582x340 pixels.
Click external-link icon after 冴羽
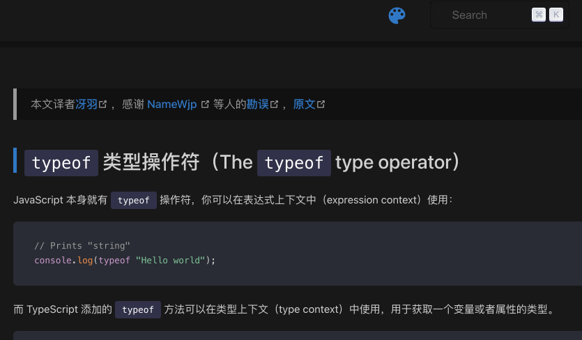pyautogui.click(x=103, y=105)
